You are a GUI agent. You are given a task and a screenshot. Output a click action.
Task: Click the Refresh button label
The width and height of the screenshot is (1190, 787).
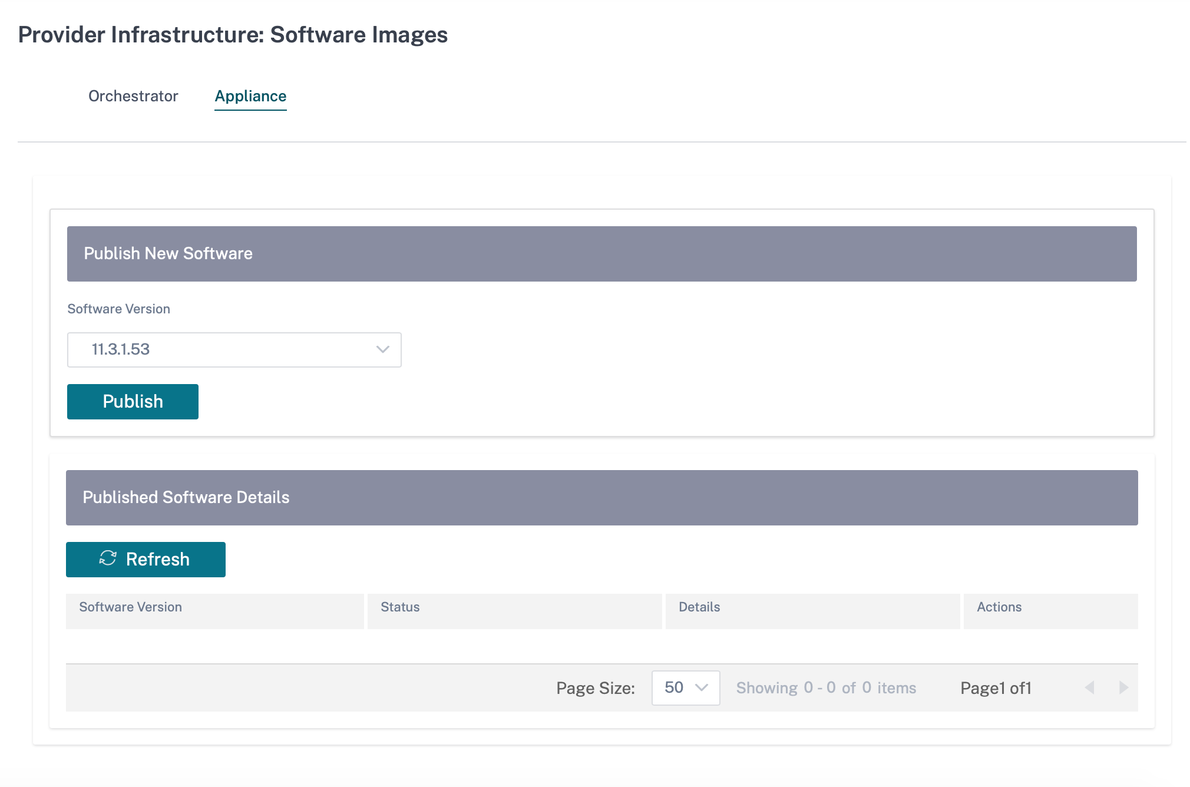[158, 559]
